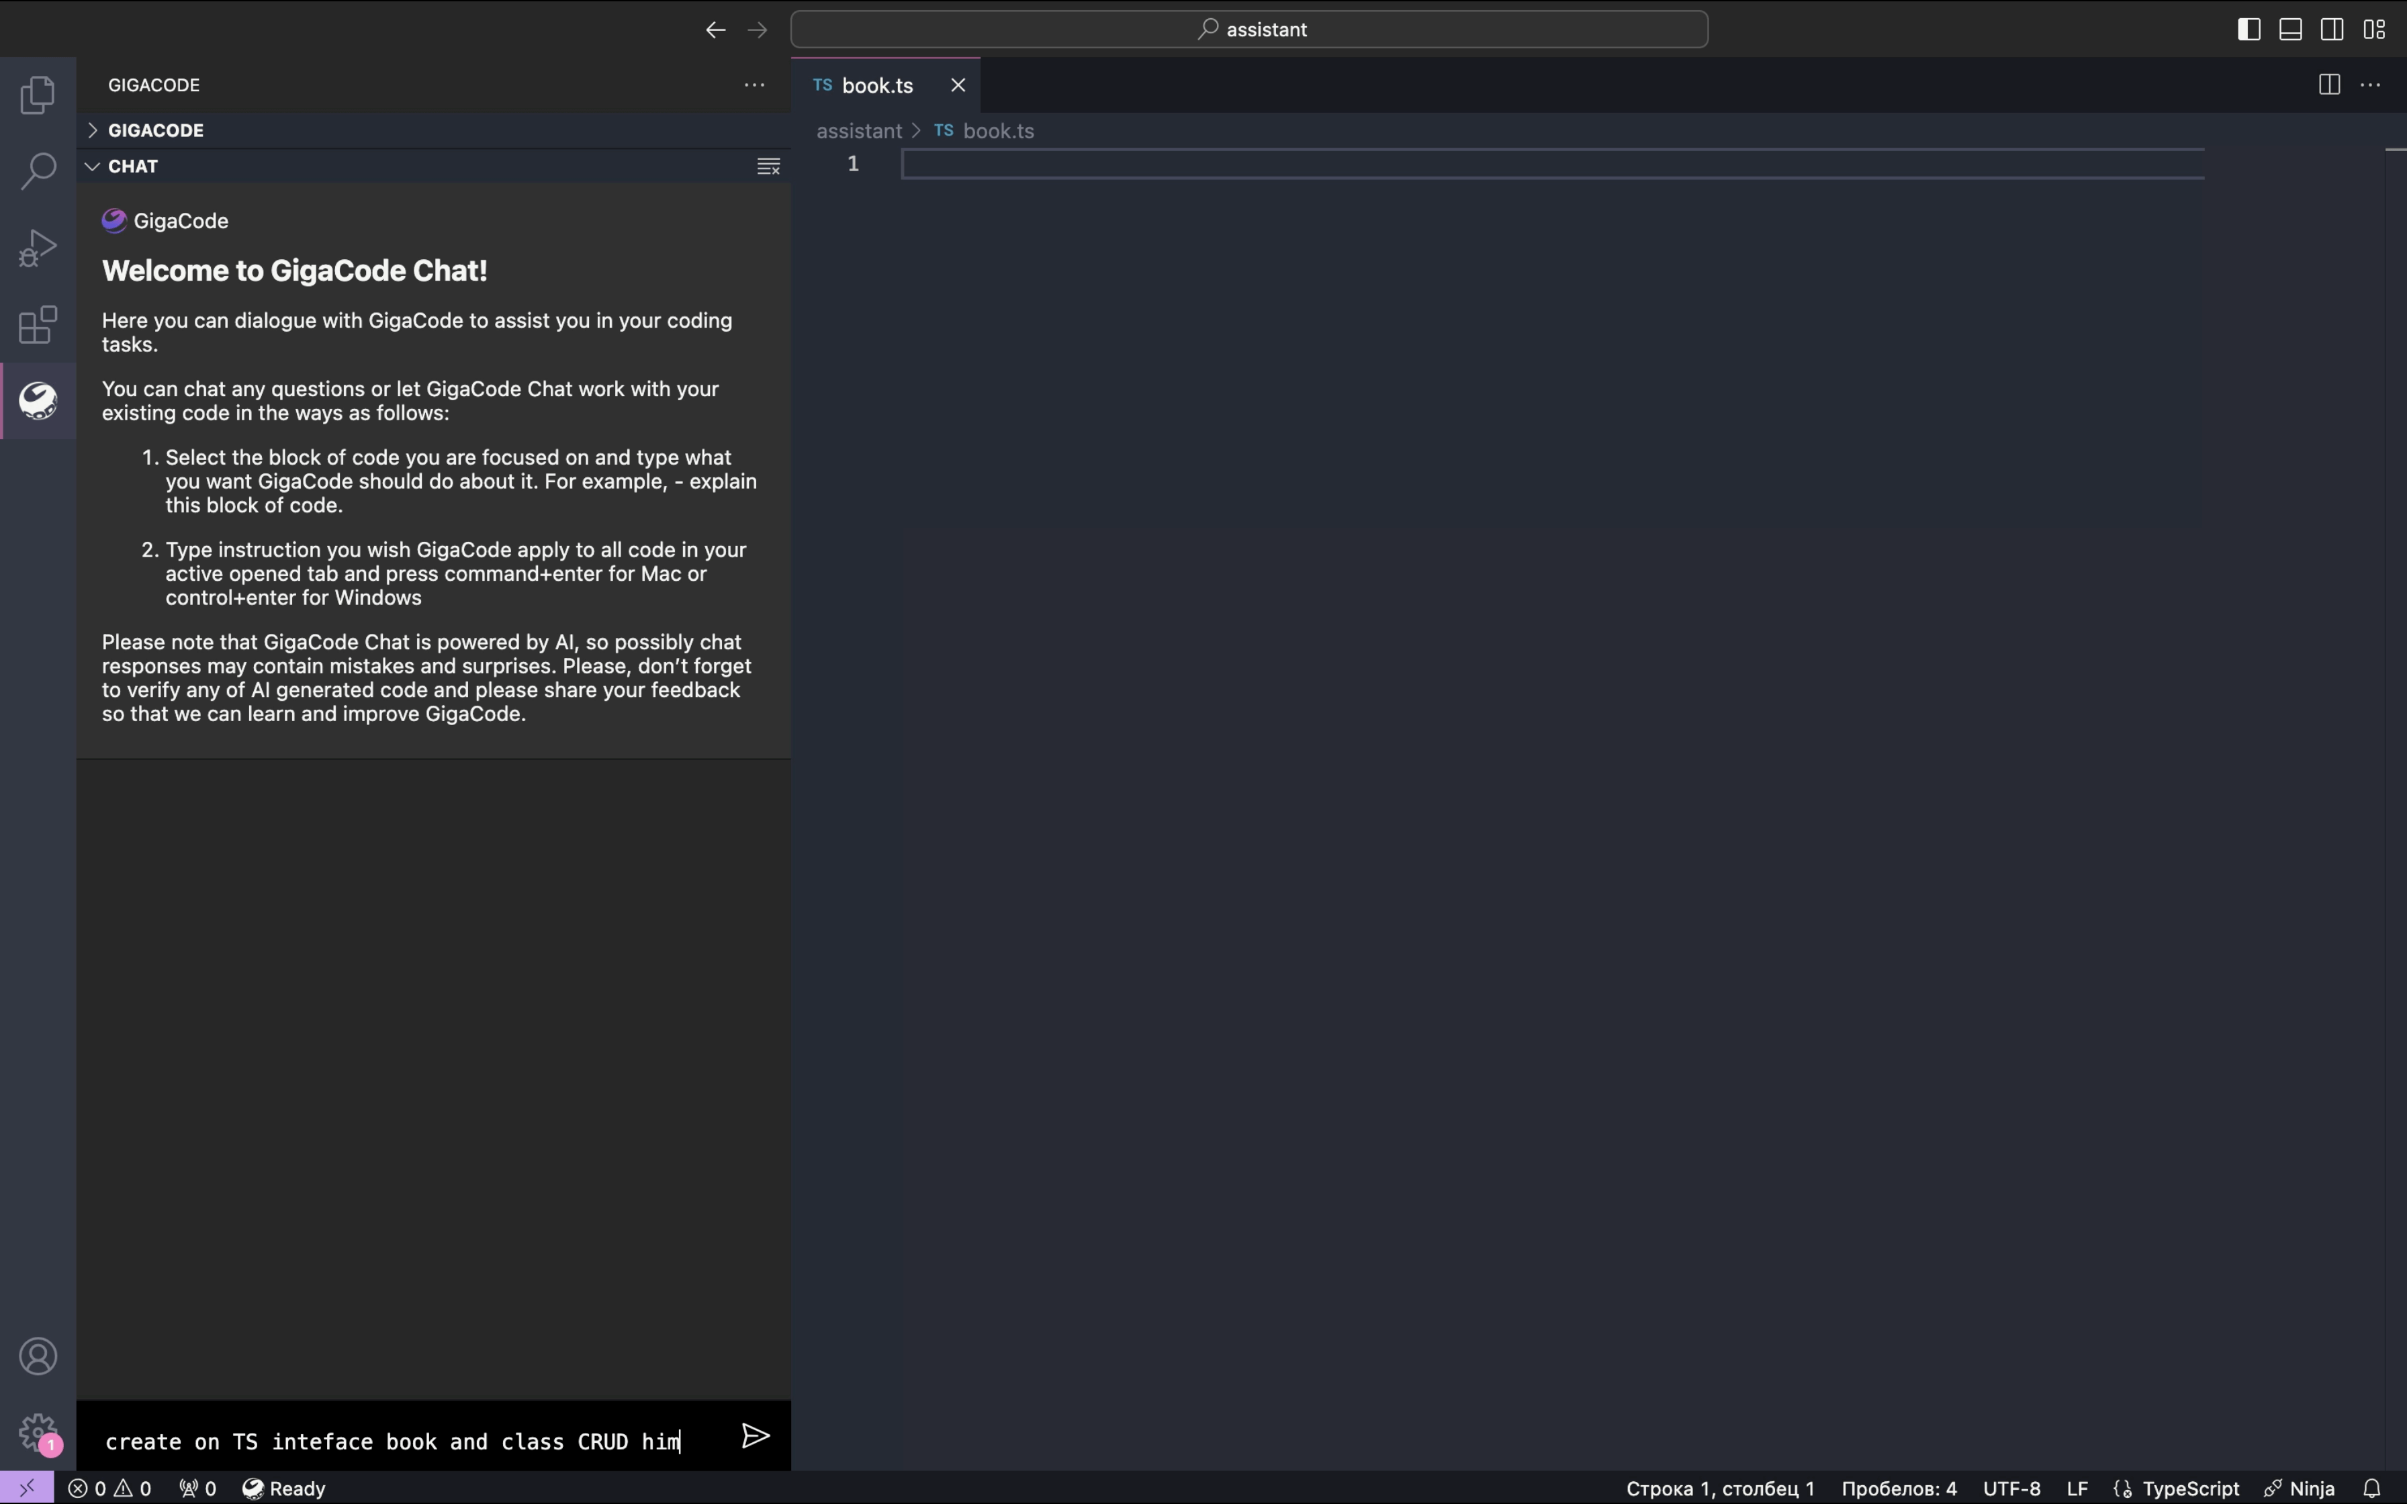This screenshot has height=1504, width=2407.
Task: Open remote window indicator in status bar
Action: [27, 1488]
